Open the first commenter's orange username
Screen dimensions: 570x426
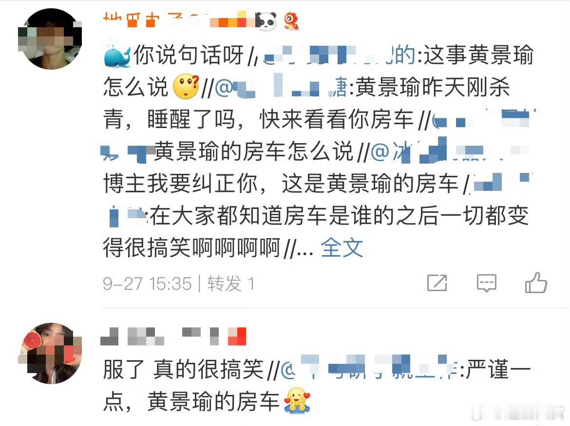pyautogui.click(x=178, y=20)
